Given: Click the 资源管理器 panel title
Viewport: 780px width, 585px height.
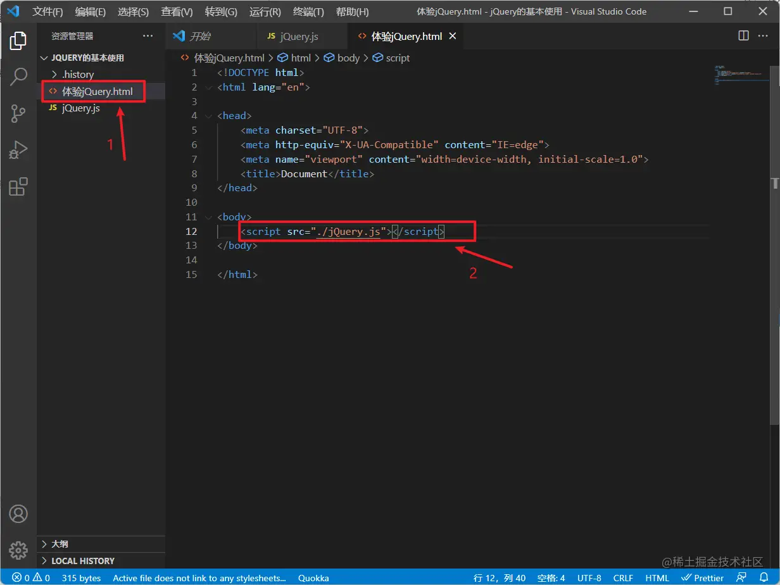Looking at the screenshot, I should coord(72,36).
